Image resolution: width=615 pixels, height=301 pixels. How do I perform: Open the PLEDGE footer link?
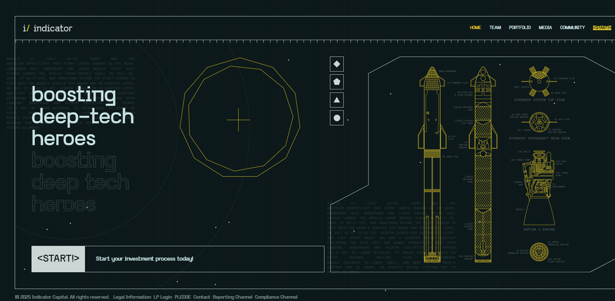(182, 297)
